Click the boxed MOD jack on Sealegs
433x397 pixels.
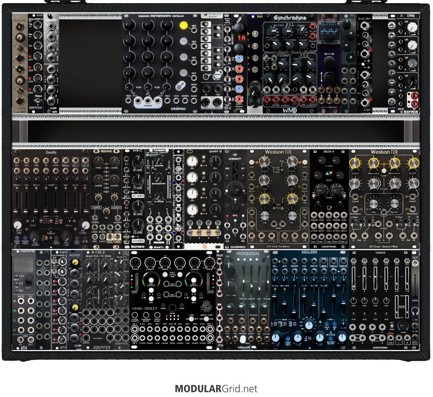(324, 261)
